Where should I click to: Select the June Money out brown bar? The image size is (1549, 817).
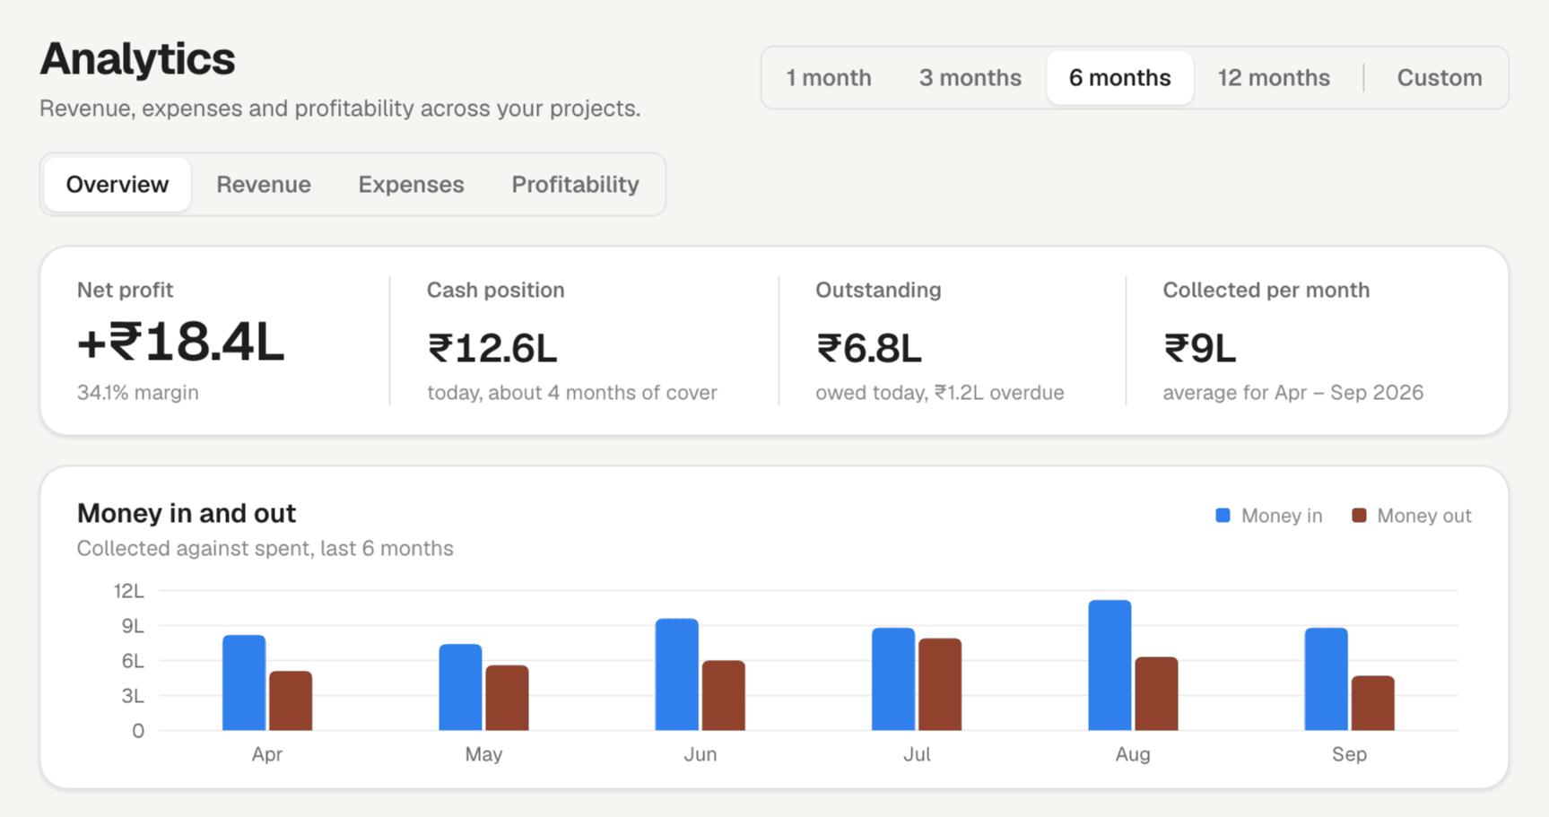tap(723, 695)
